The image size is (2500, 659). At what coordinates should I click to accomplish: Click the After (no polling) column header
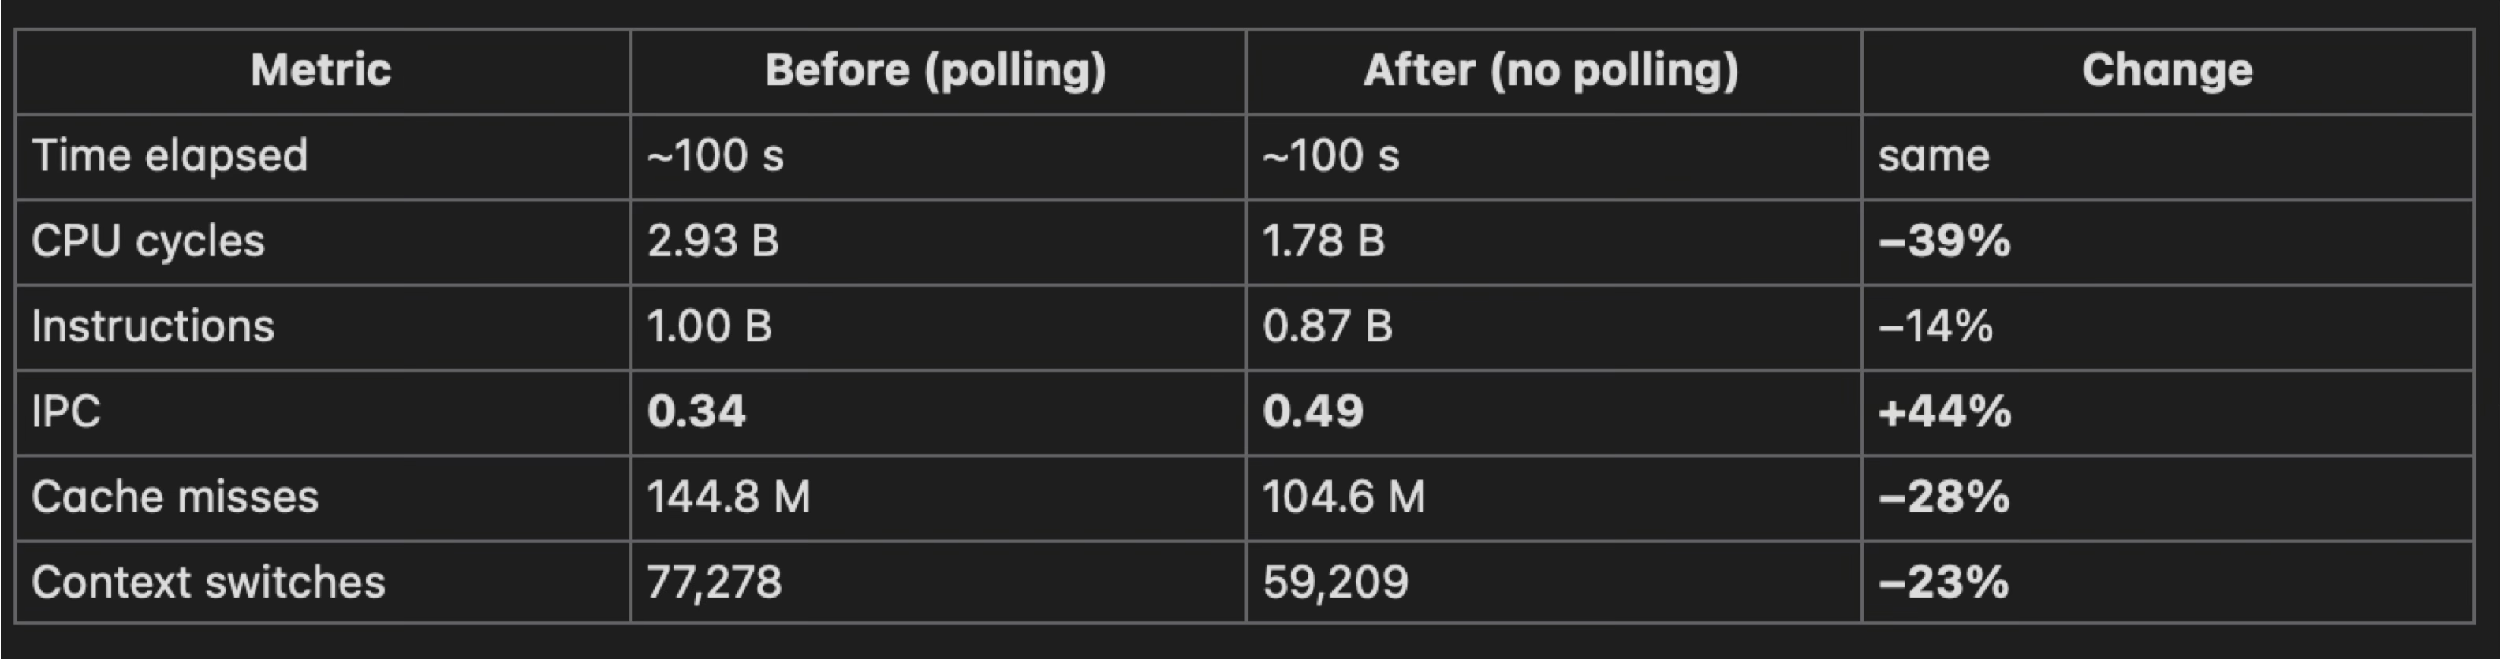[1550, 71]
